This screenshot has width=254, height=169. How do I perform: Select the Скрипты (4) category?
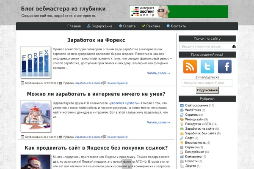point(194,115)
